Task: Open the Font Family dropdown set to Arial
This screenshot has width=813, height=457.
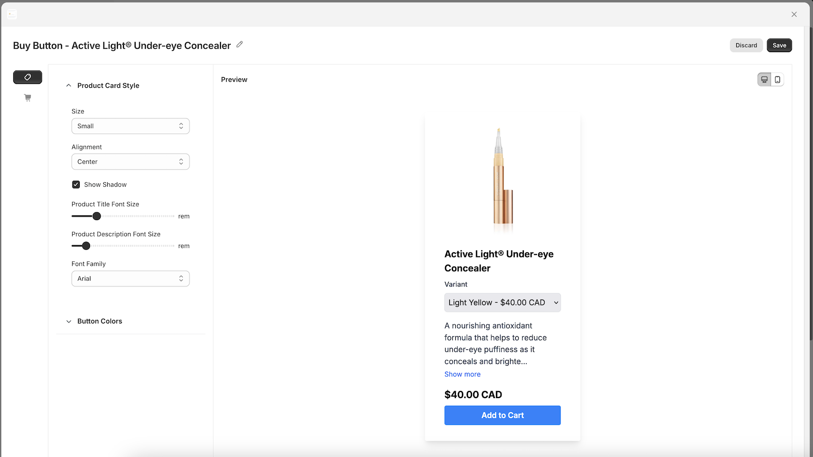Action: click(x=130, y=278)
